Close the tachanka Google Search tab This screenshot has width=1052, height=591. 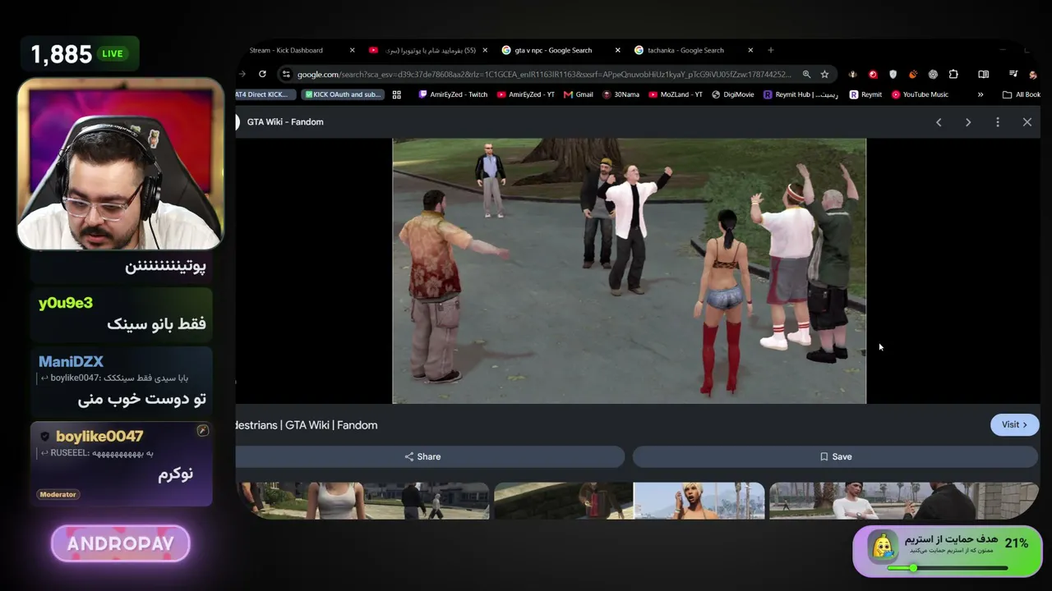(750, 50)
